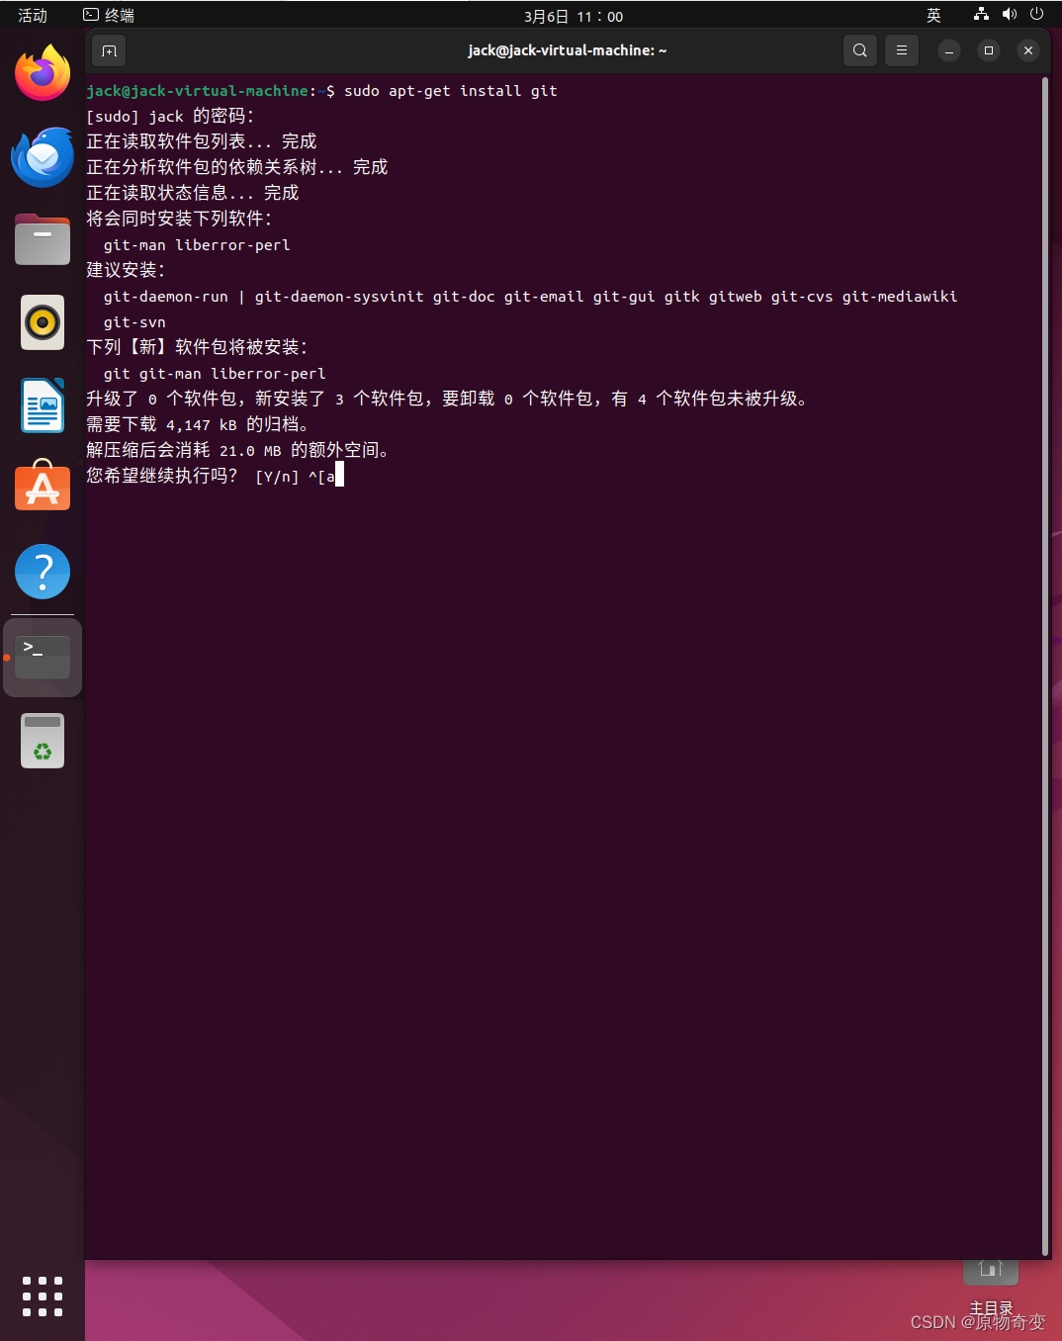This screenshot has width=1062, height=1341.
Task: Open the power menu icon
Action: (1036, 14)
